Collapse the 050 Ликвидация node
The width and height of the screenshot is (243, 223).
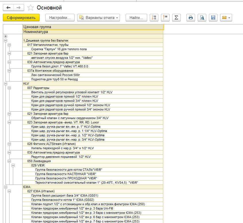(x=9, y=161)
